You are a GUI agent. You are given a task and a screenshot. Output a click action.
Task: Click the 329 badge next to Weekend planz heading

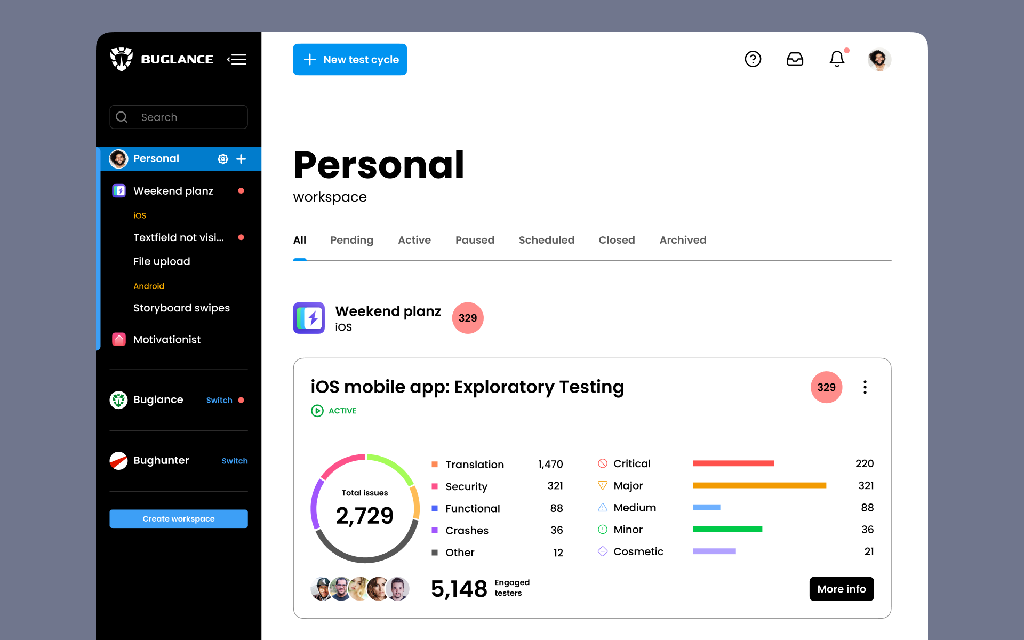point(468,318)
